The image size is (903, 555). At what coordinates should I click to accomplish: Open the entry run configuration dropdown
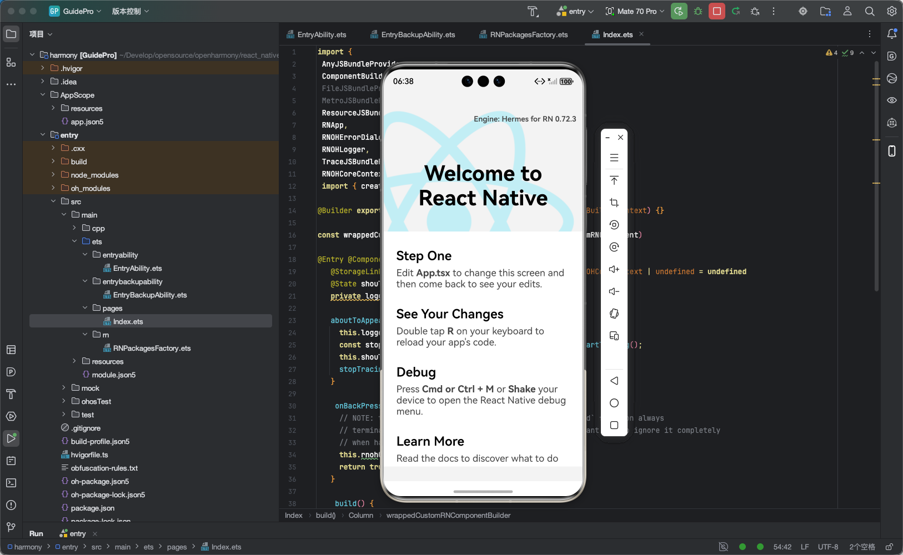coord(575,11)
